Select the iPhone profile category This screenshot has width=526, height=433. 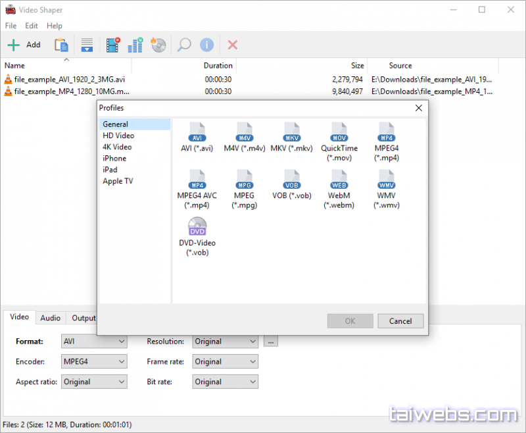tap(114, 158)
